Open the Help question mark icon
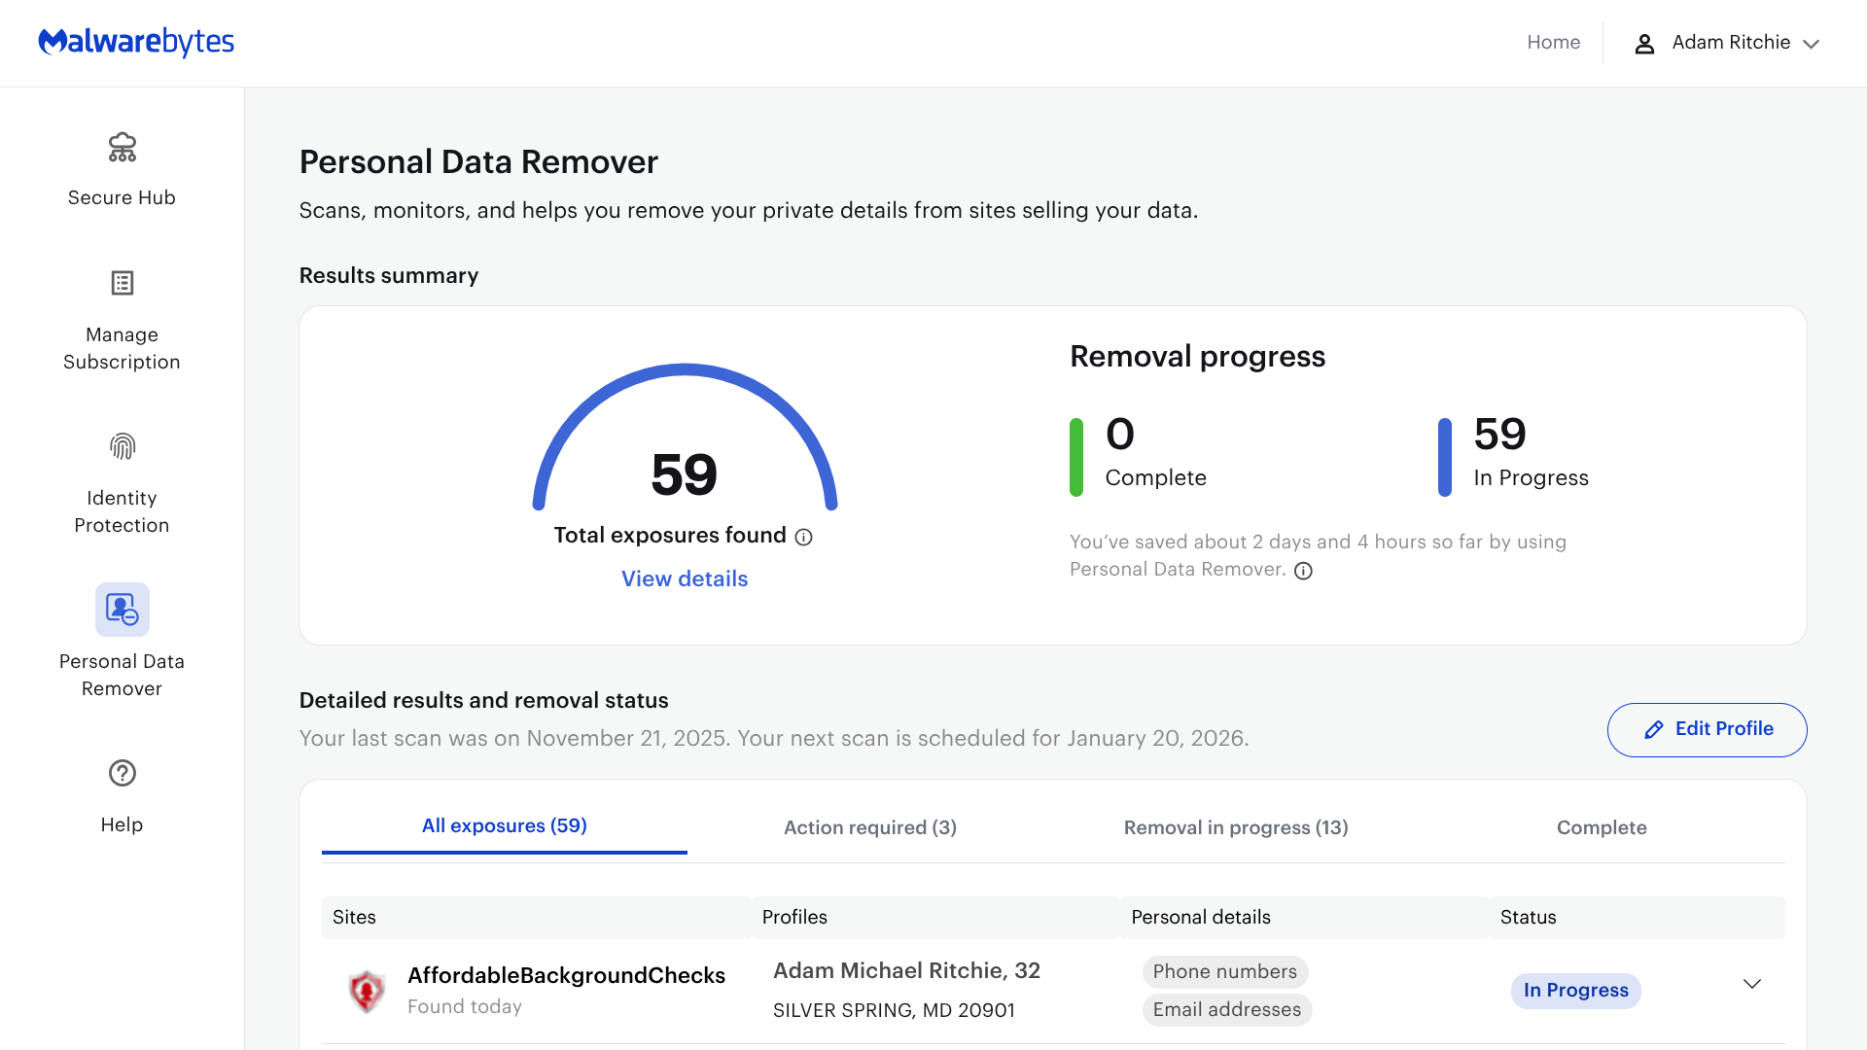The image size is (1867, 1050). click(x=122, y=773)
